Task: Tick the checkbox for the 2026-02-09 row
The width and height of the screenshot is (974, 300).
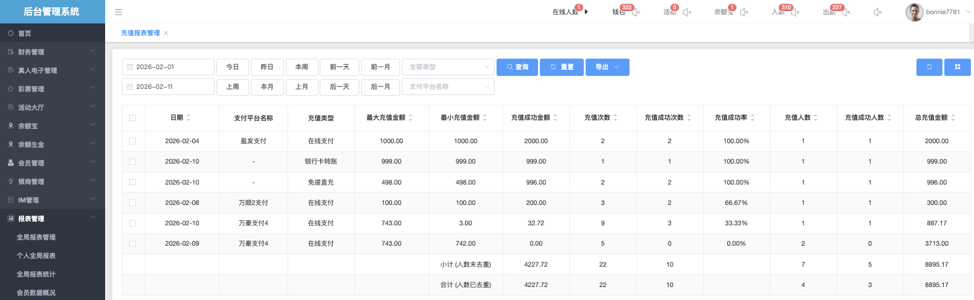Action: point(133,244)
